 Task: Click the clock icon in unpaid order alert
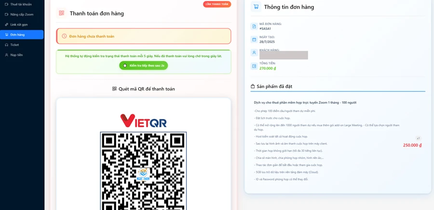pos(64,36)
